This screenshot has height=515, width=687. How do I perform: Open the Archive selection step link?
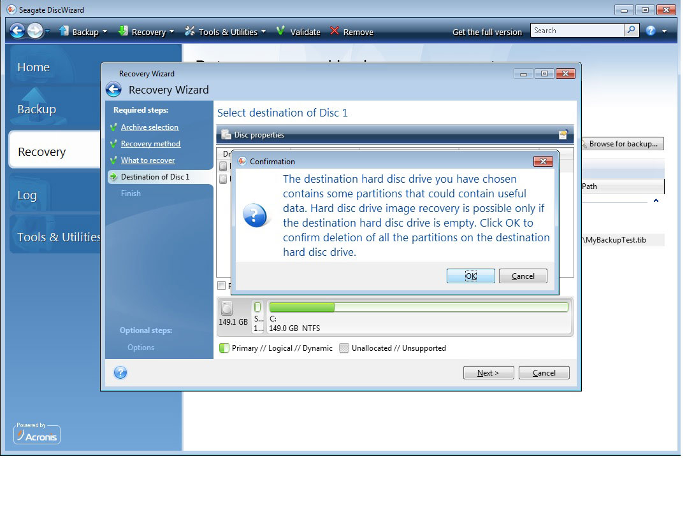150,127
